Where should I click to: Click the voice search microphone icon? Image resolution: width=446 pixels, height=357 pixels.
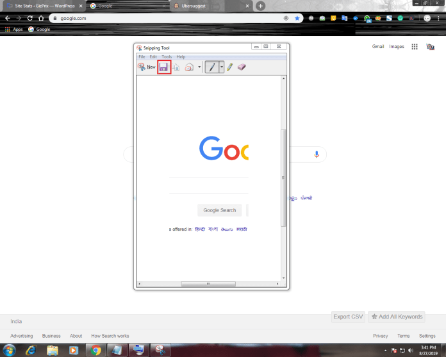pos(317,154)
